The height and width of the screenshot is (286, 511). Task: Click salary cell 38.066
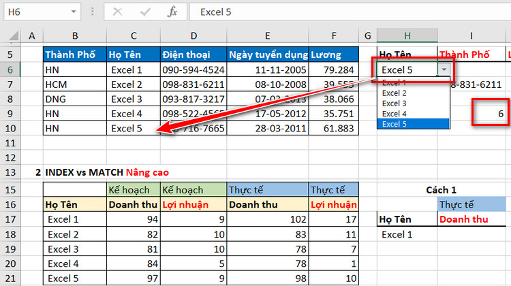point(334,99)
